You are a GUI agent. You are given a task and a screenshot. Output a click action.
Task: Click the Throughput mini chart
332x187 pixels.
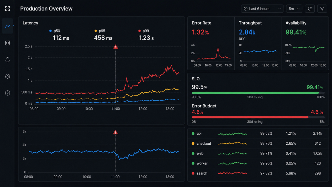coord(258,55)
